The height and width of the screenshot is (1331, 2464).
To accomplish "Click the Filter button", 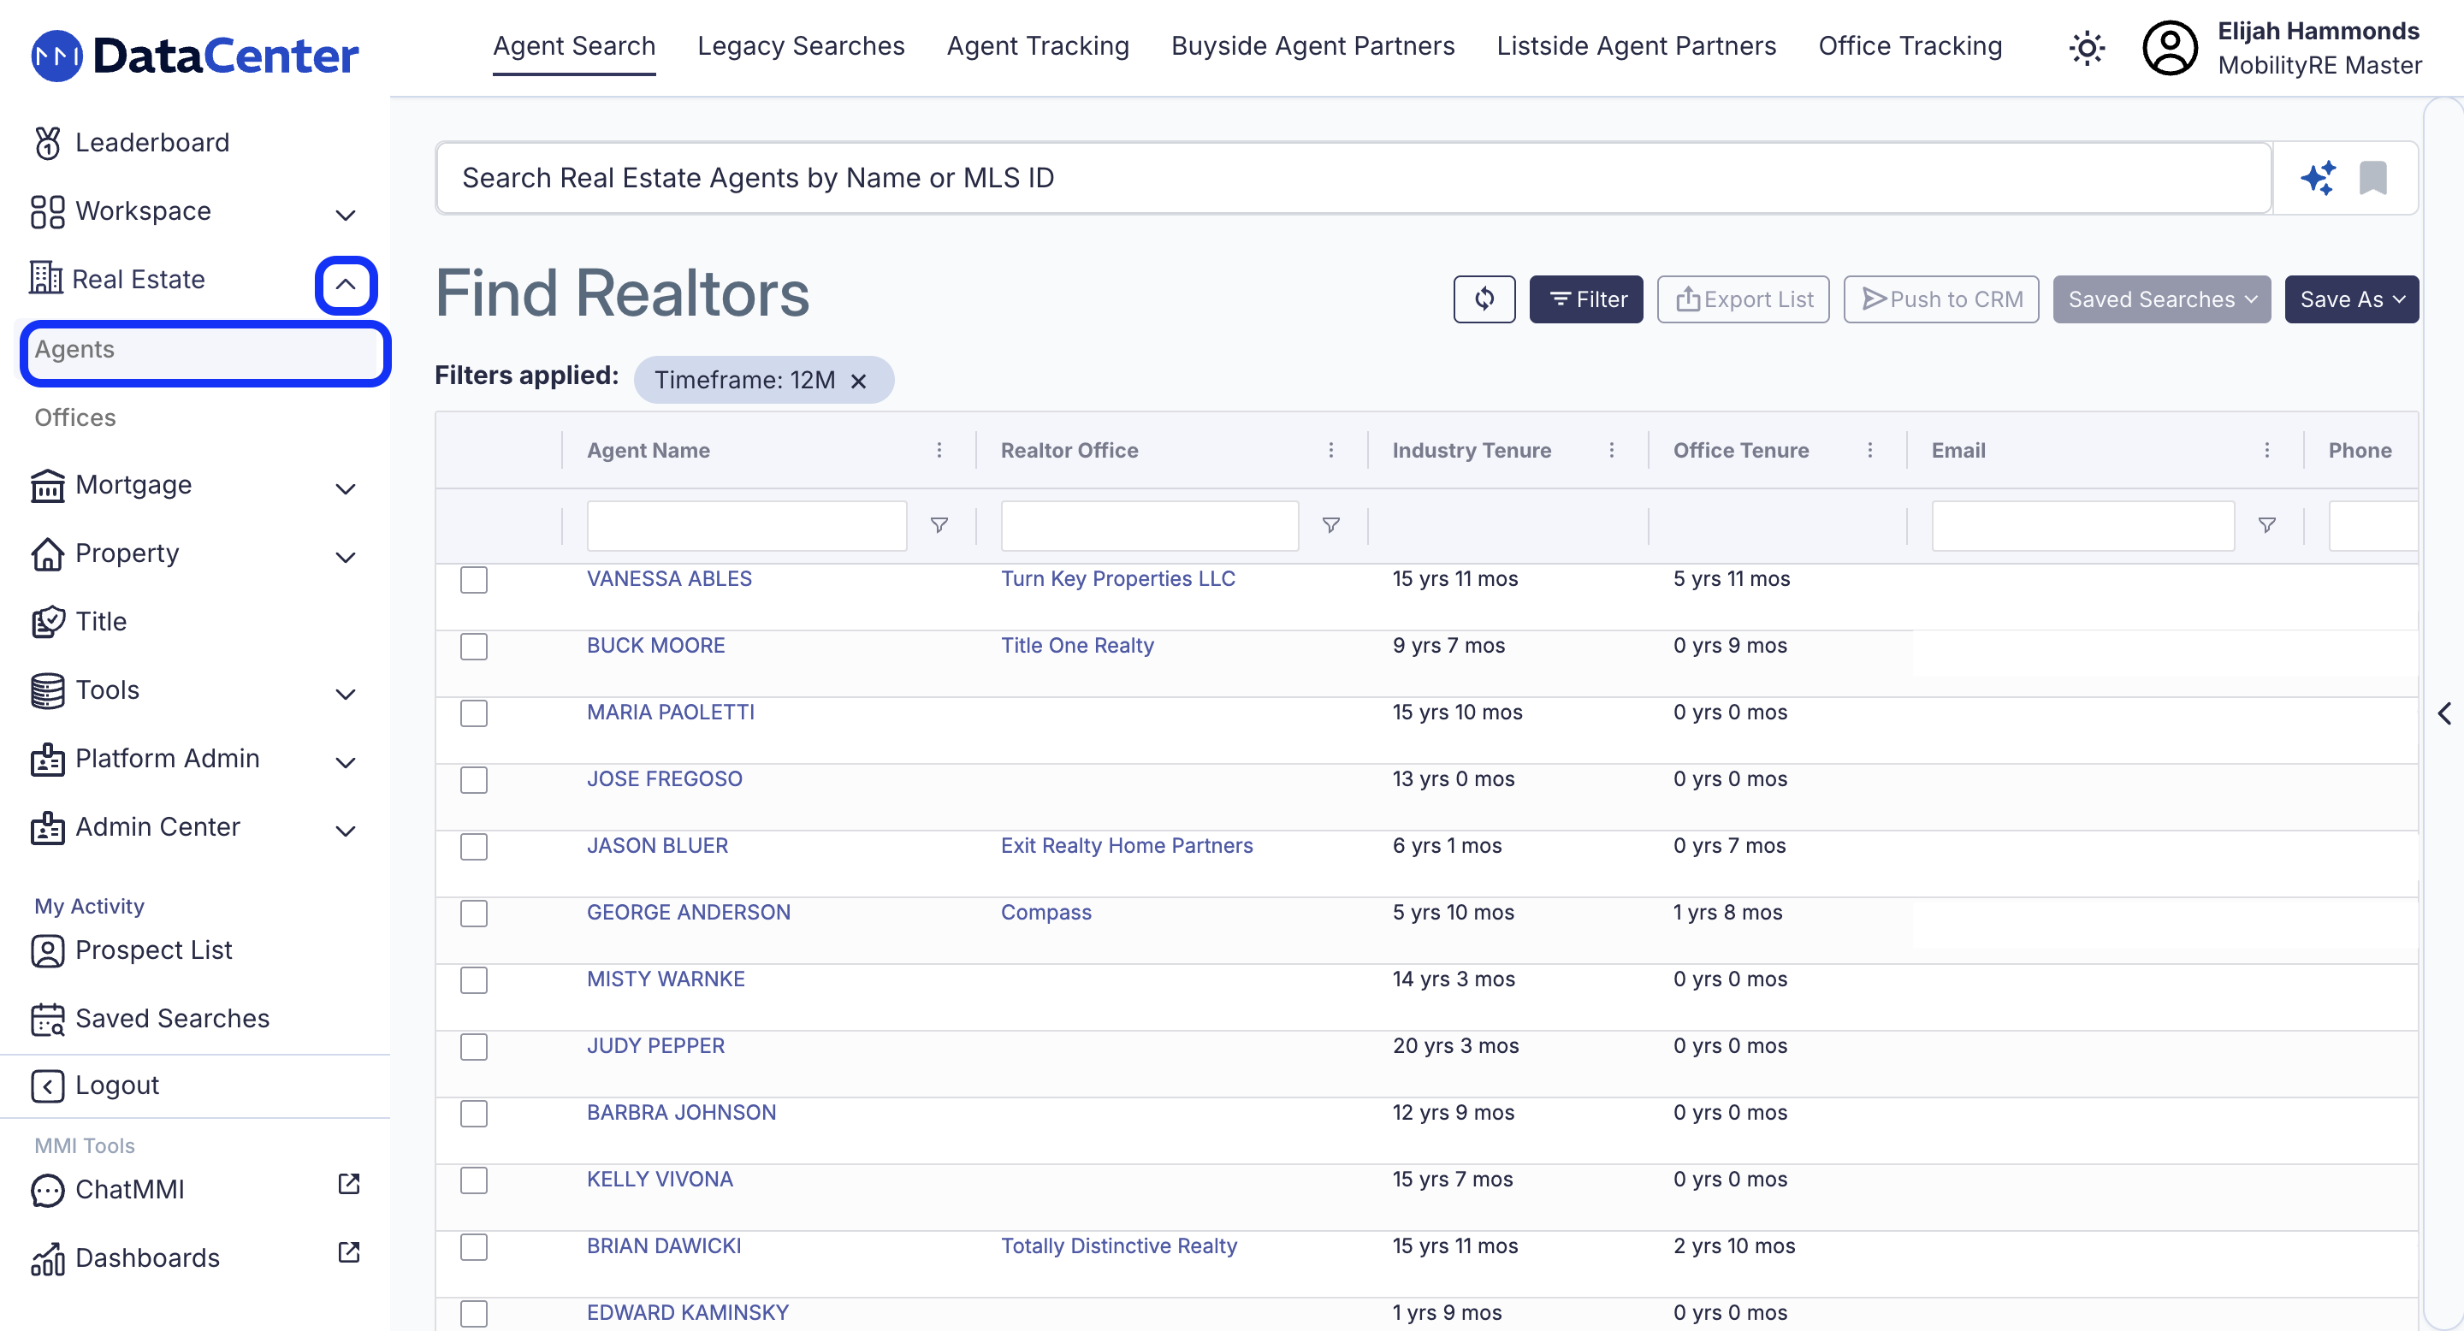I will point(1586,299).
